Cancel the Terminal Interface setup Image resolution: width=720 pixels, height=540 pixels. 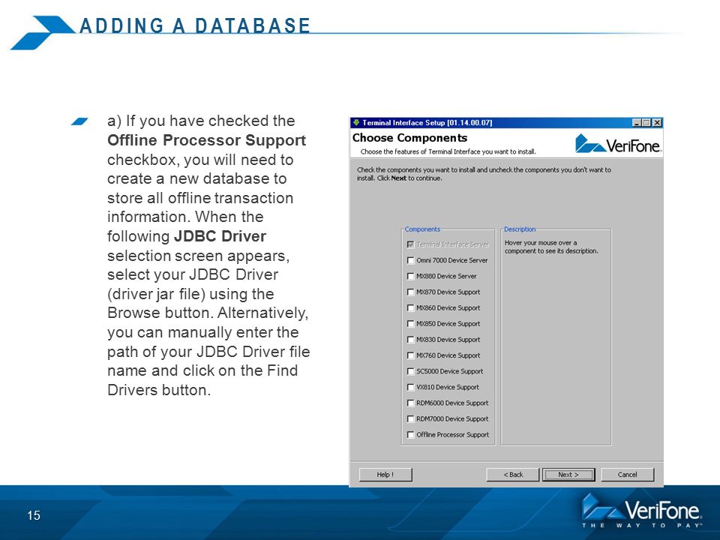pyautogui.click(x=627, y=475)
